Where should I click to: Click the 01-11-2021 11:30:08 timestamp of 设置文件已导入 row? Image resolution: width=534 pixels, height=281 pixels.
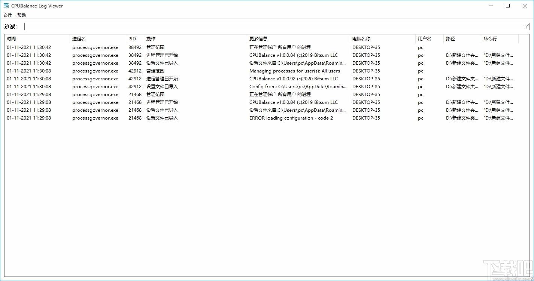[29, 87]
